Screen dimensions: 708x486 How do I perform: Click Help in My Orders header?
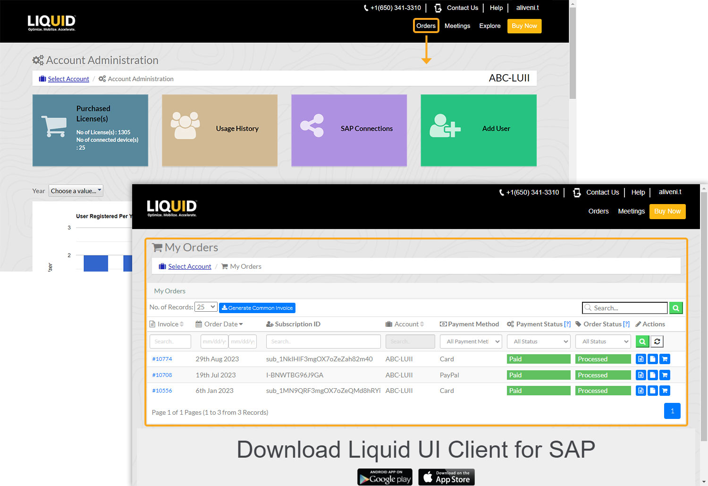tap(638, 192)
